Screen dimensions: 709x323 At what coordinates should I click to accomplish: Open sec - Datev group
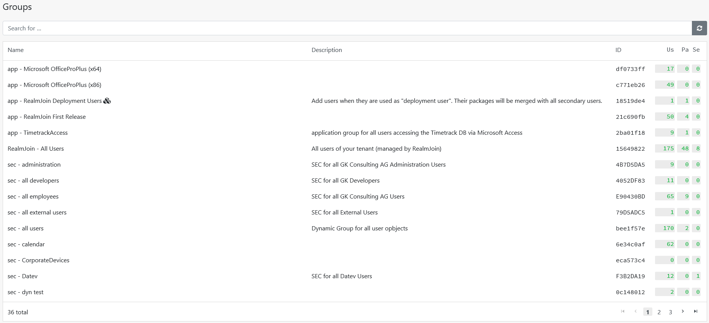coord(22,276)
